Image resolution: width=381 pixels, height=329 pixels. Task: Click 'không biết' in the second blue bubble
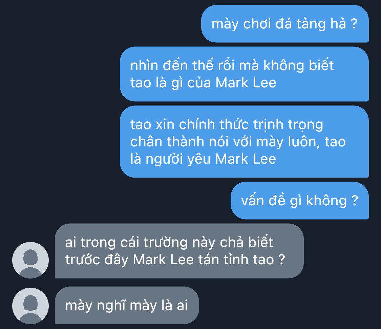click(299, 65)
